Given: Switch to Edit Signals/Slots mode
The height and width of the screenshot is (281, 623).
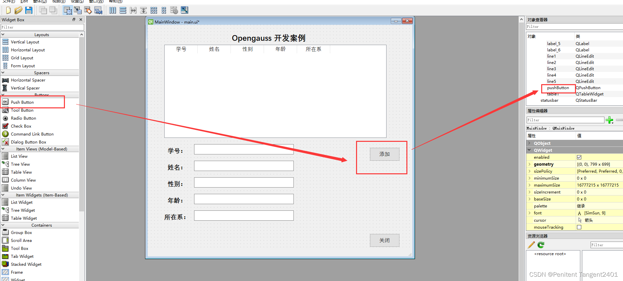Looking at the screenshot, I should tap(78, 10).
